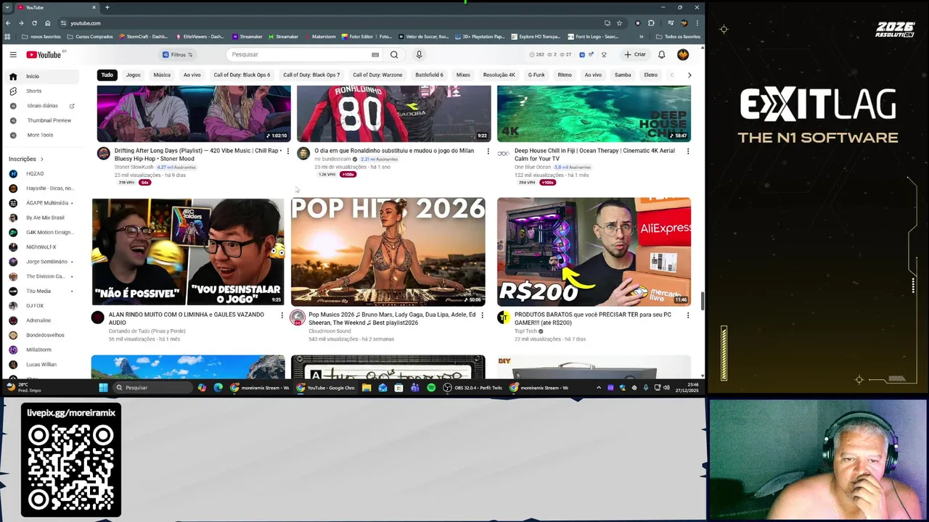Select the Jogos chip
This screenshot has height=522, width=929.
click(133, 75)
